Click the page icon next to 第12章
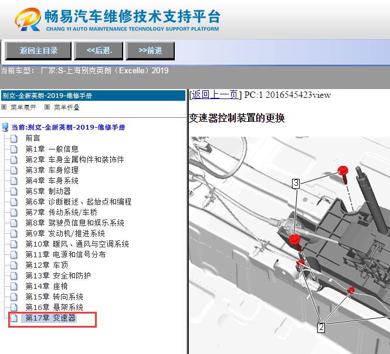The height and width of the screenshot is (354, 390). click(x=14, y=265)
